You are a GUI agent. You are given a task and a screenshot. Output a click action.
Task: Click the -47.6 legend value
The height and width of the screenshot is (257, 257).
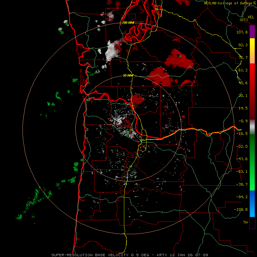[242, 159]
